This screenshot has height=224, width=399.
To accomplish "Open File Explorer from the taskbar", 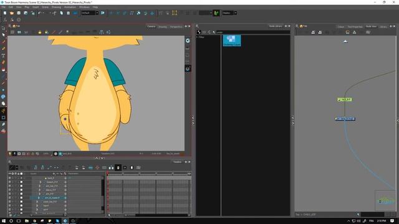I will [27, 221].
